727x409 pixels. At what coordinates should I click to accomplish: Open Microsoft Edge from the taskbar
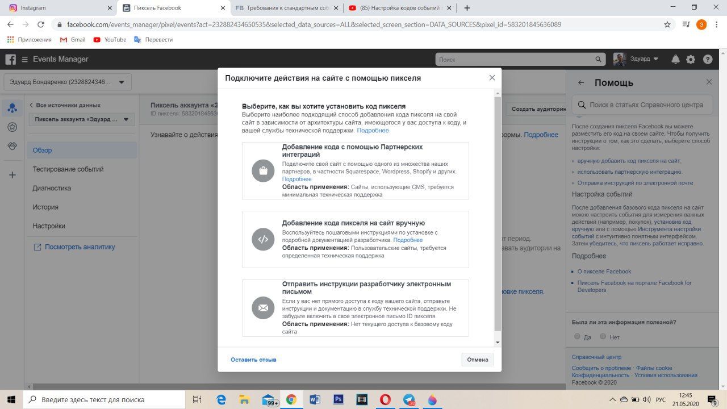pos(221,399)
